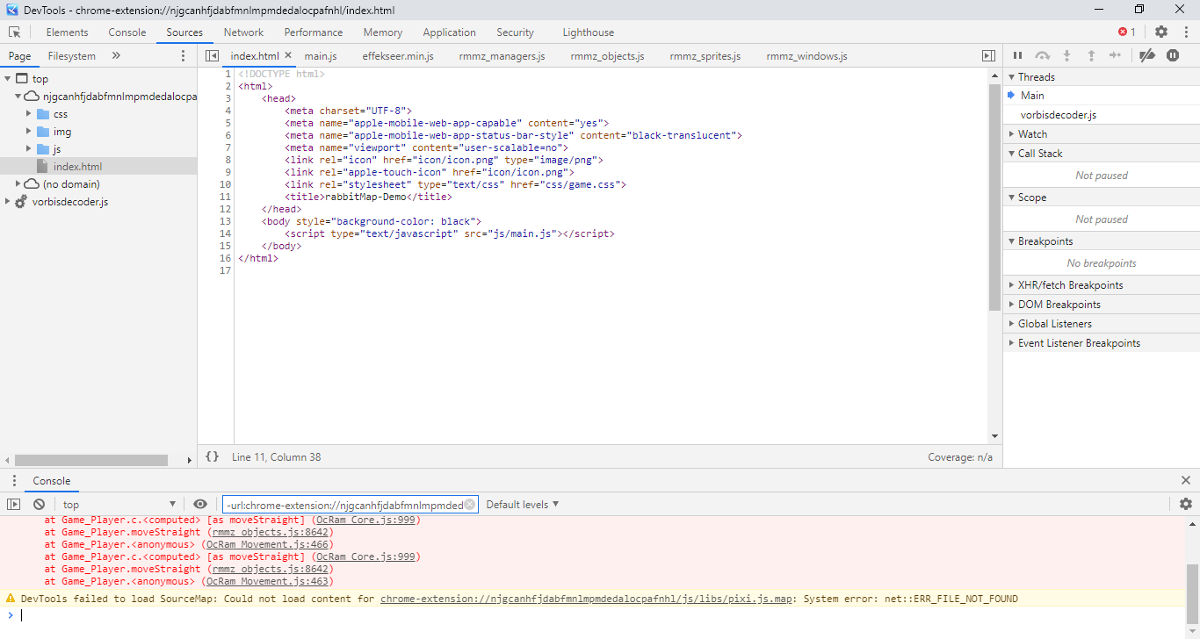
Task: Open console settings gear
Action: [x=1186, y=504]
